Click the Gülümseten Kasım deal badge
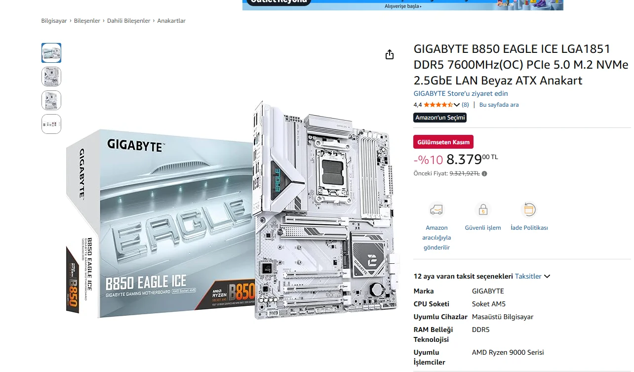 click(x=443, y=142)
